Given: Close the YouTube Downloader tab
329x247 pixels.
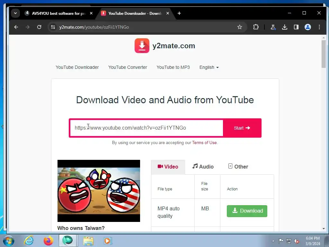Looking at the screenshot, I should (168, 13).
